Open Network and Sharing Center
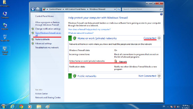 (x=48, y=97)
